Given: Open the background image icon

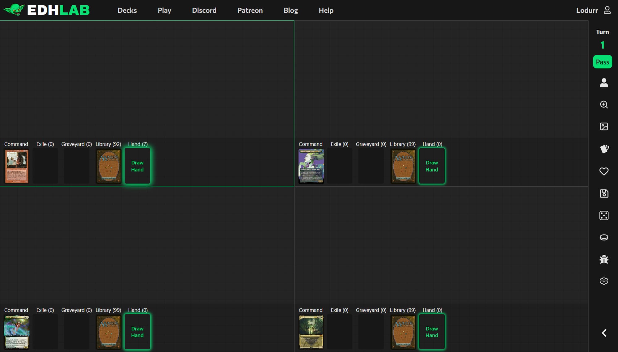Looking at the screenshot, I should click(604, 126).
